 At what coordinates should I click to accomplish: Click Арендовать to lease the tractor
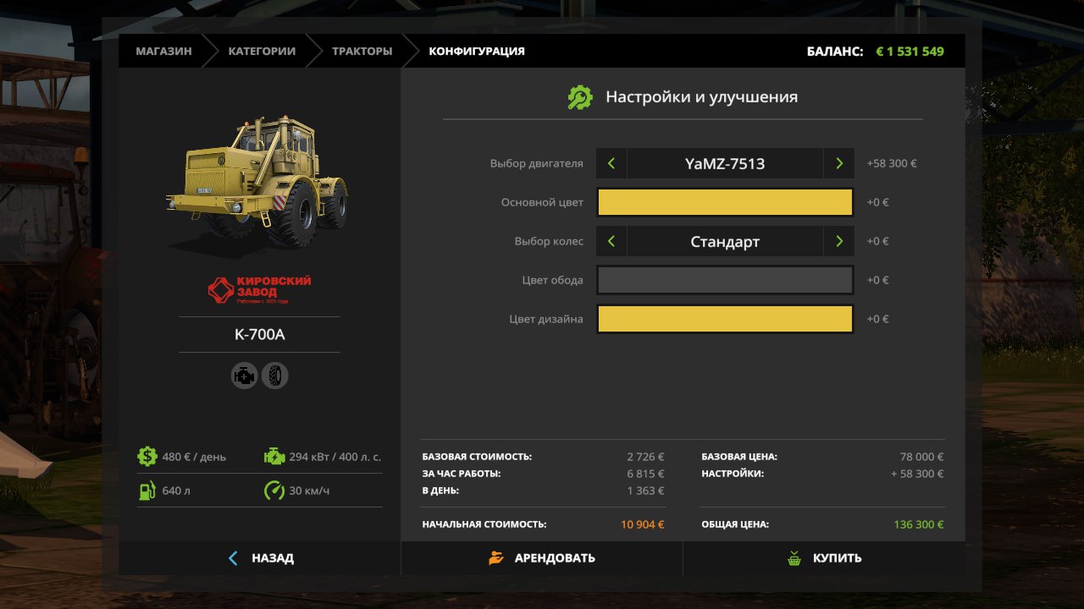(x=542, y=558)
